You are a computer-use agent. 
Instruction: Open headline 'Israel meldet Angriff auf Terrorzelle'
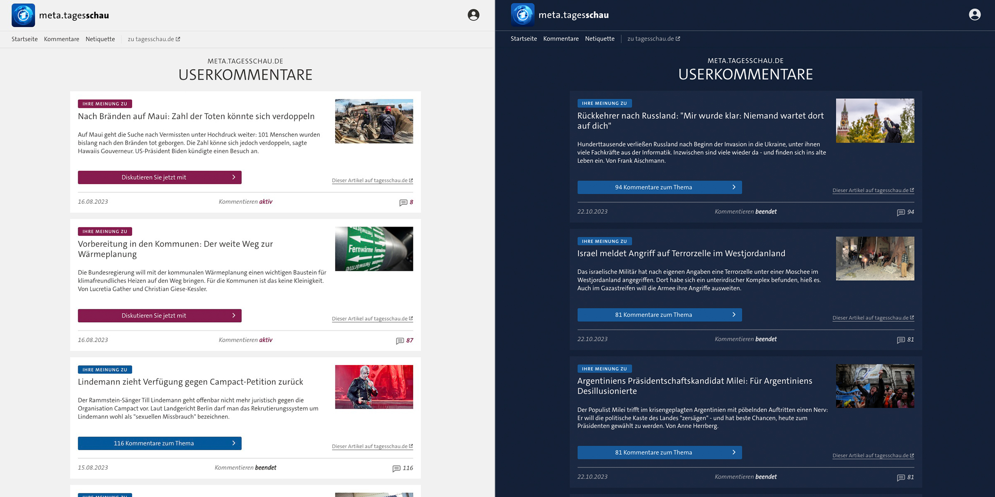pyautogui.click(x=681, y=253)
